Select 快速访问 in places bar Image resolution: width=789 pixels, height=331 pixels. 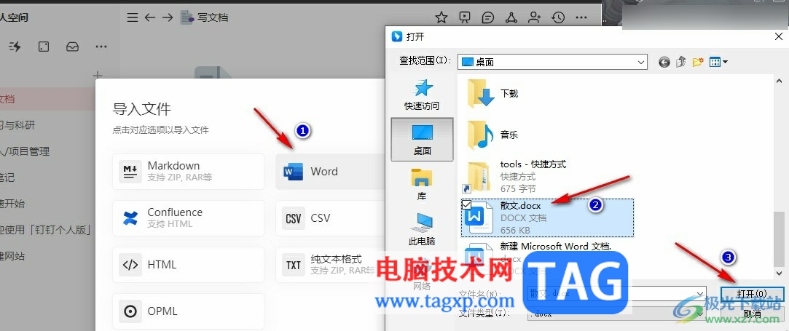click(422, 95)
